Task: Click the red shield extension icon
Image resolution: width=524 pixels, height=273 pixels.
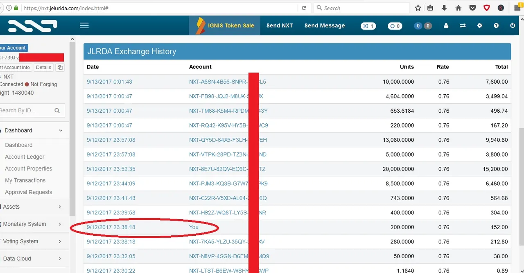Action: (487, 8)
